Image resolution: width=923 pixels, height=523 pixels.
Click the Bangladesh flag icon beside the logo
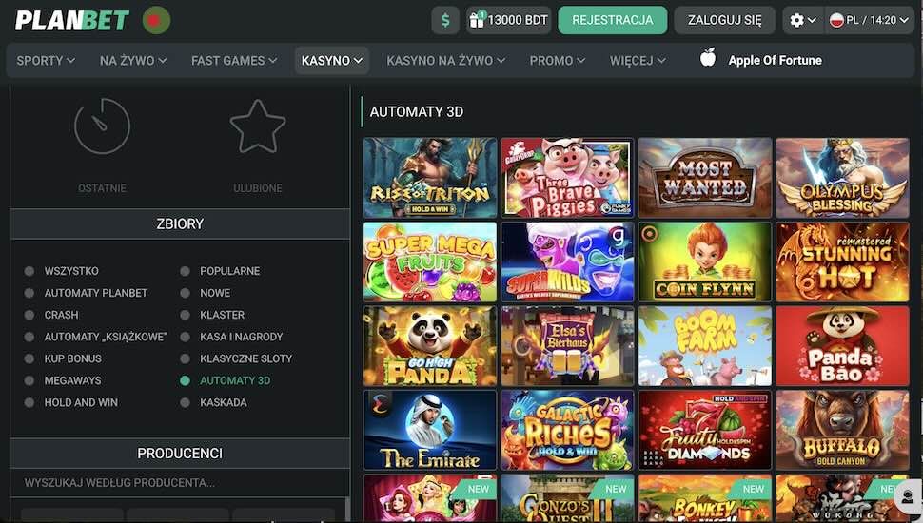click(x=157, y=20)
